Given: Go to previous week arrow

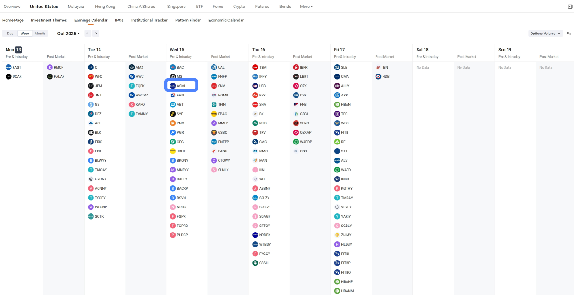Looking at the screenshot, I should coord(87,34).
